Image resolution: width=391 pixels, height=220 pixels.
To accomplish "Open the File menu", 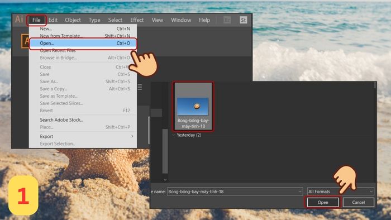I will [36, 20].
